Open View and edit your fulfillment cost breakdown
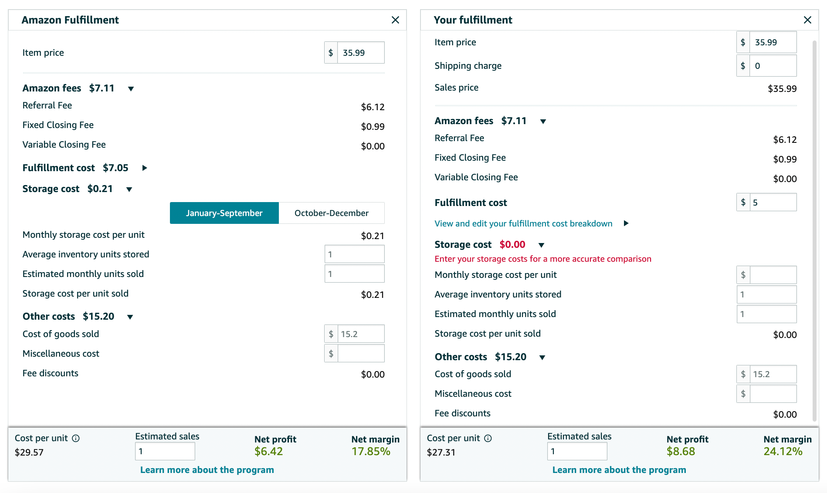Screen dimensions: 827x493 click(523, 223)
